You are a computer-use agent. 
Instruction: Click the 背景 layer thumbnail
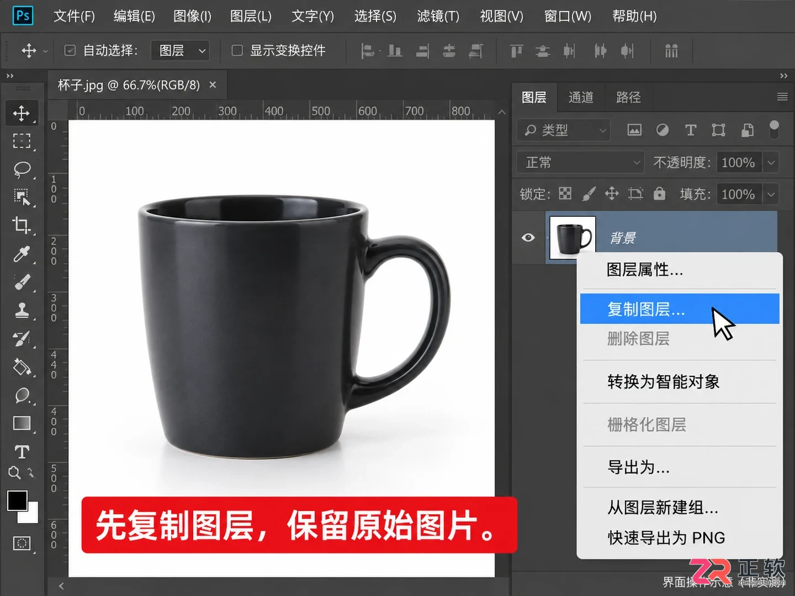[x=573, y=238]
